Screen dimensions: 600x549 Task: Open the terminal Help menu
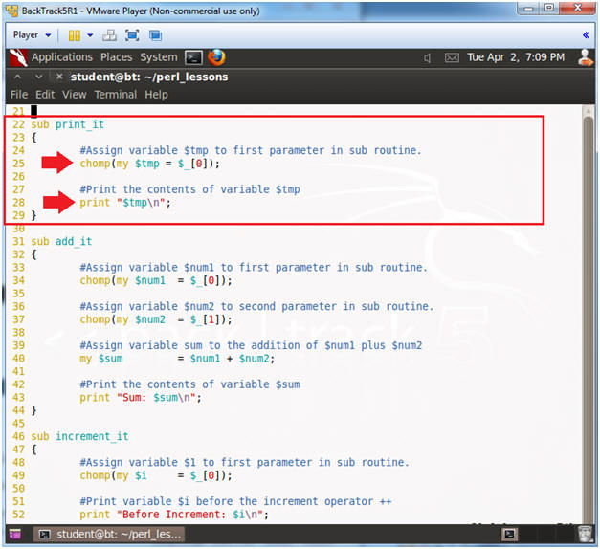156,95
